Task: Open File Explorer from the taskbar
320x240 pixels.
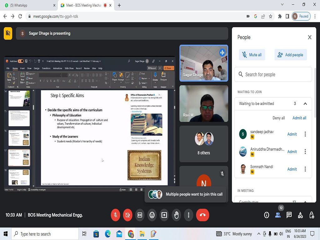Action: [142, 234]
